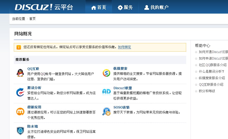Click description 紧密结合网站功能

pos(40,93)
